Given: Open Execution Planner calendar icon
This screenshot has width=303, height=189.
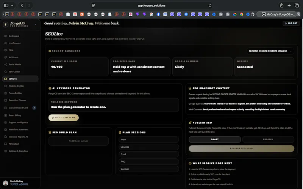Looking at the screenshot, I should [5, 100].
